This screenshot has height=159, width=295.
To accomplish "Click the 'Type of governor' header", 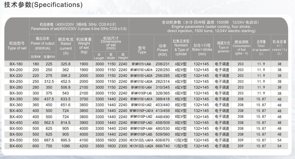I will point(223,47).
